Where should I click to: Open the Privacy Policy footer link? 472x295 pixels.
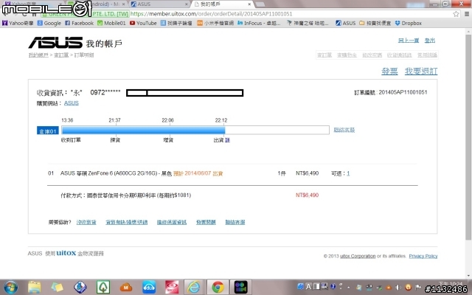tap(423, 256)
